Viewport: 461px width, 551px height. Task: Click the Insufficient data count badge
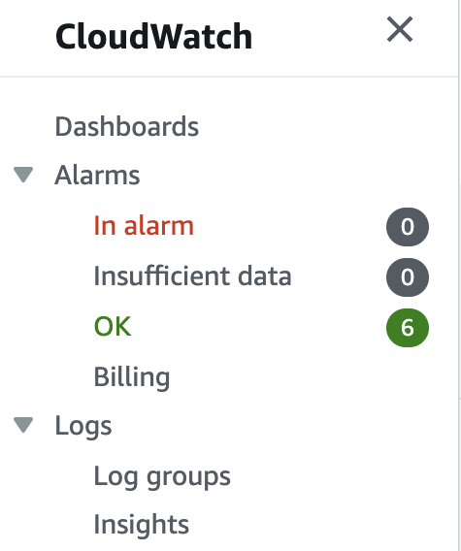pos(408,277)
